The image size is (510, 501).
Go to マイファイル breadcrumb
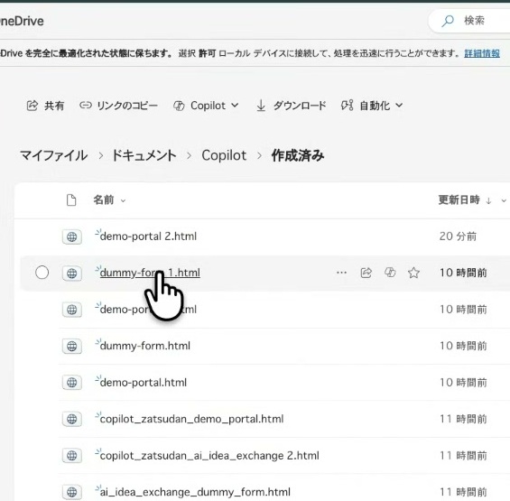[x=53, y=155]
